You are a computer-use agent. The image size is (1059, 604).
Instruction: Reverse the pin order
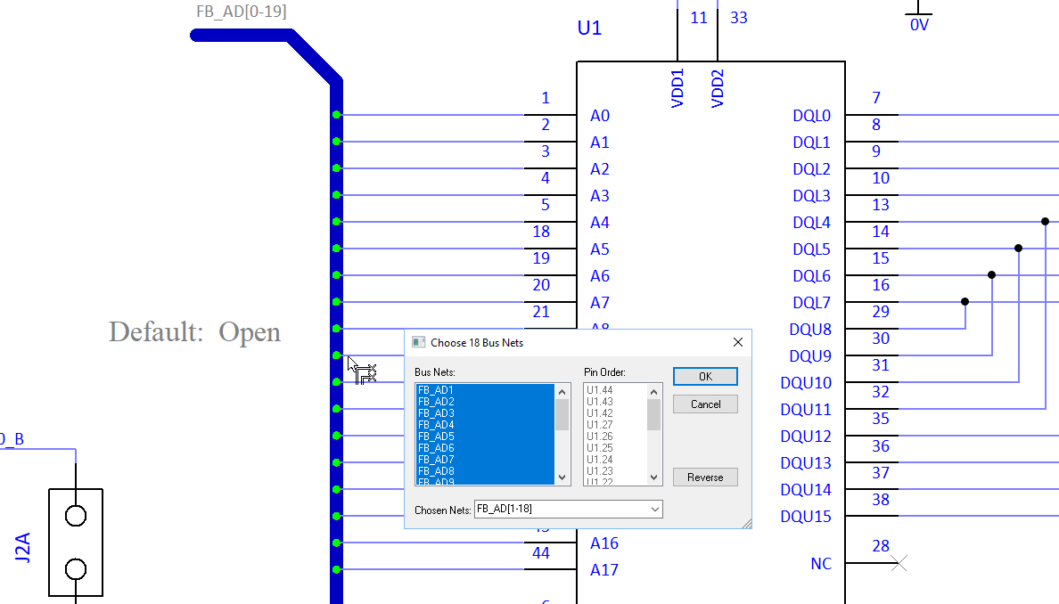point(705,477)
